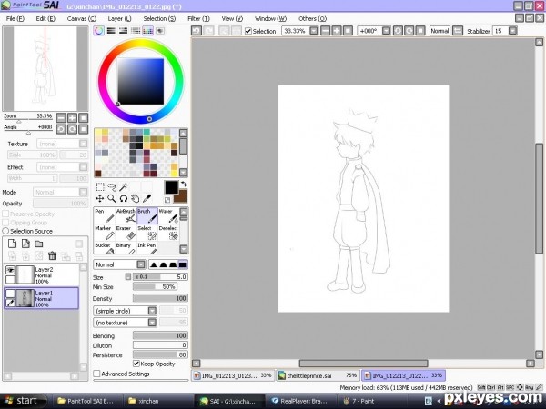Toggle the swatches panel icon
The width and height of the screenshot is (546, 409).
(x=147, y=31)
